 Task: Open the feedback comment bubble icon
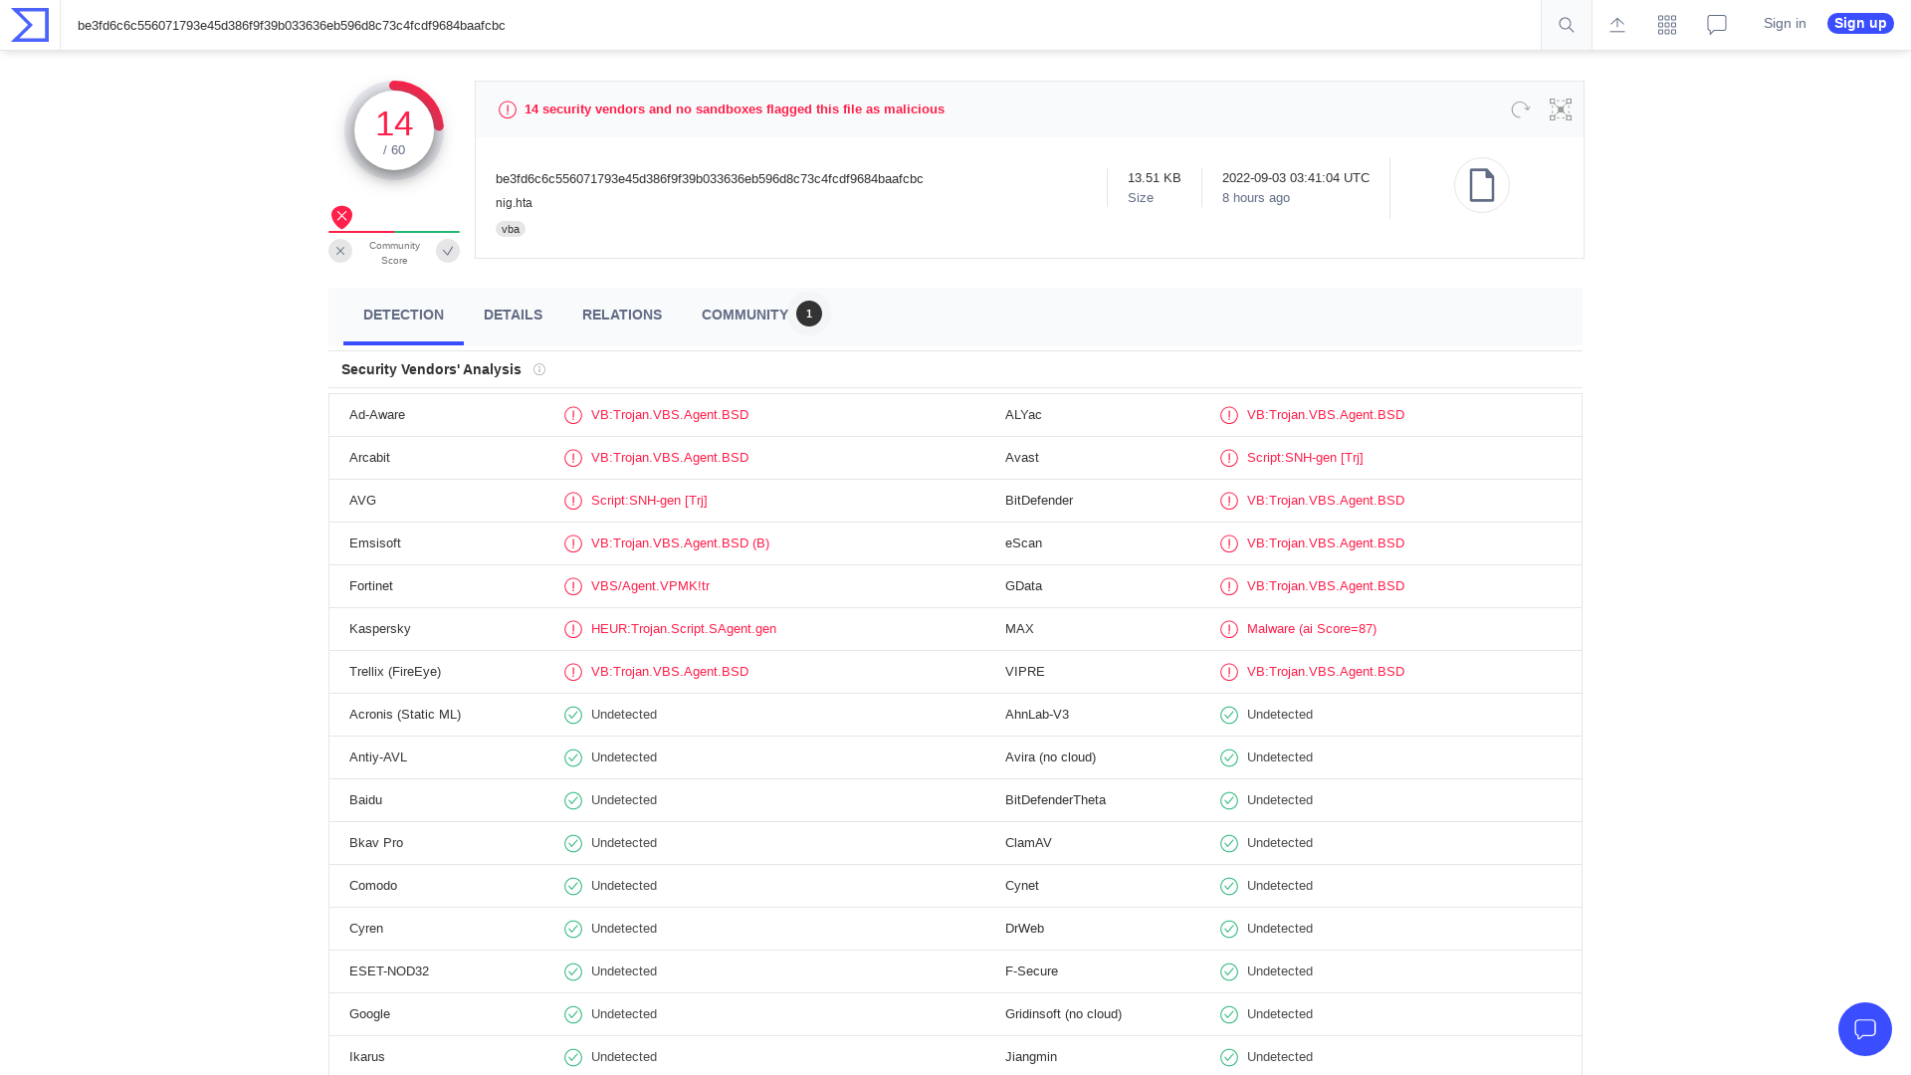pos(1716,24)
